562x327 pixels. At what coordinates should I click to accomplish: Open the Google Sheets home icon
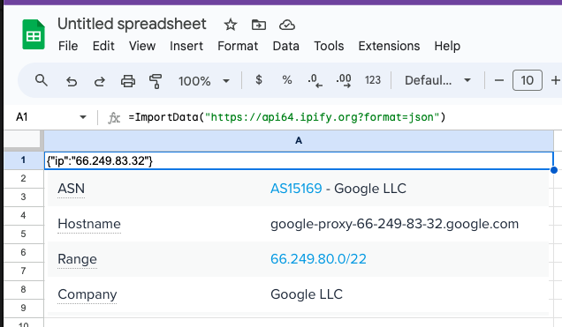34,34
